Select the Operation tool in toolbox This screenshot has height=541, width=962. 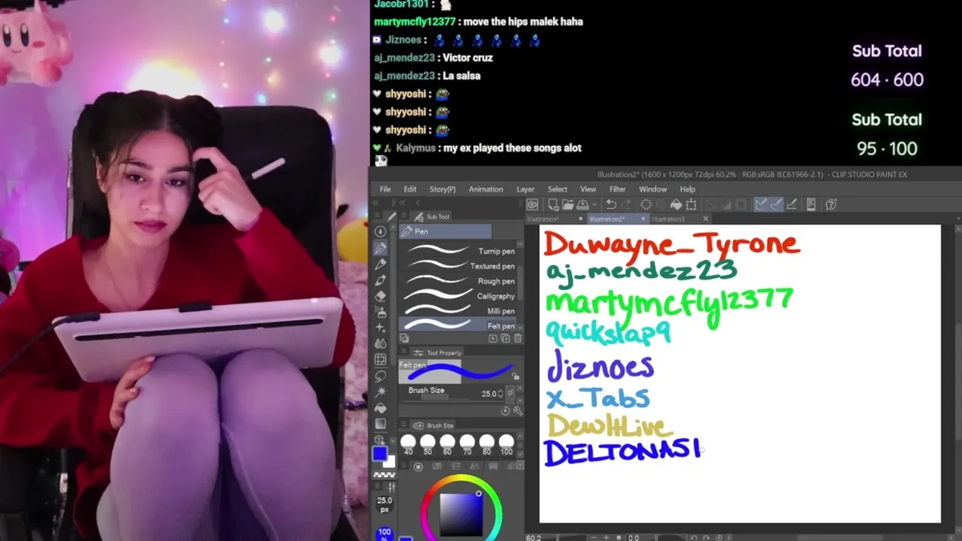click(380, 231)
